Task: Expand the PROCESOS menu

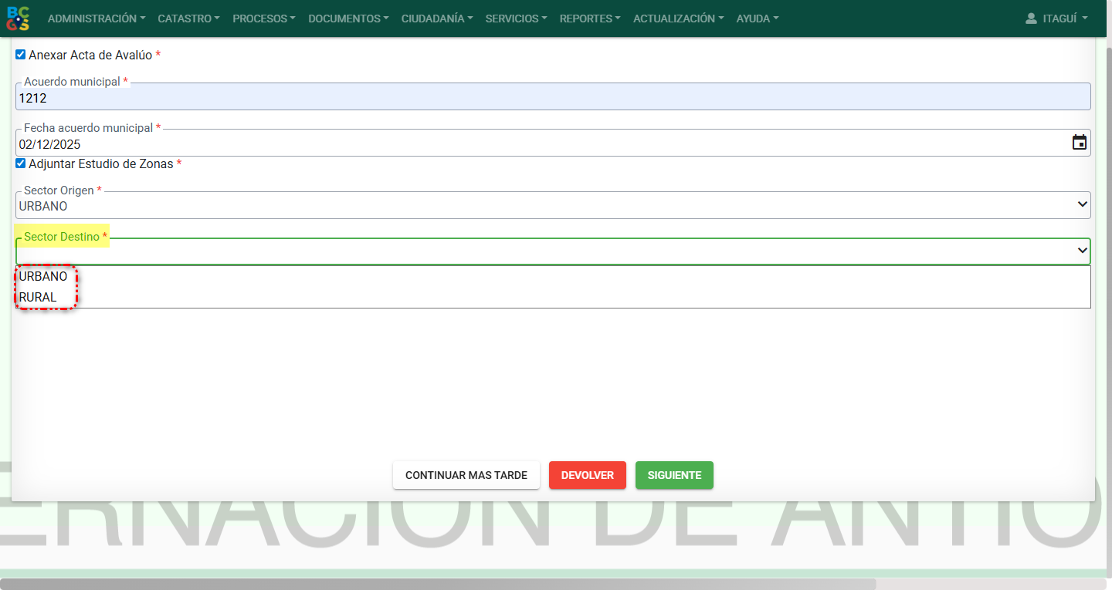Action: (263, 19)
